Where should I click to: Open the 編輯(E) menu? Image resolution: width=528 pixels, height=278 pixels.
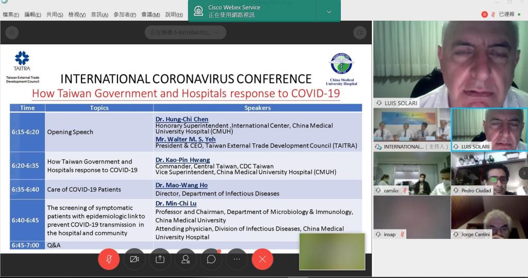click(32, 14)
